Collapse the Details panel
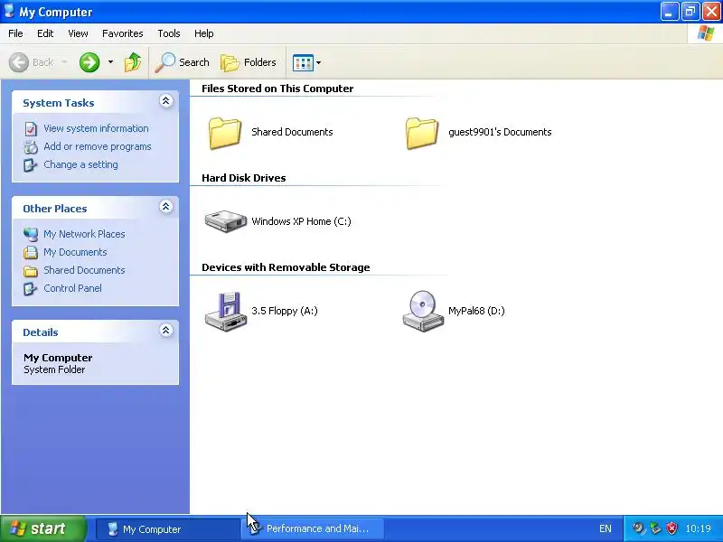 coord(166,330)
